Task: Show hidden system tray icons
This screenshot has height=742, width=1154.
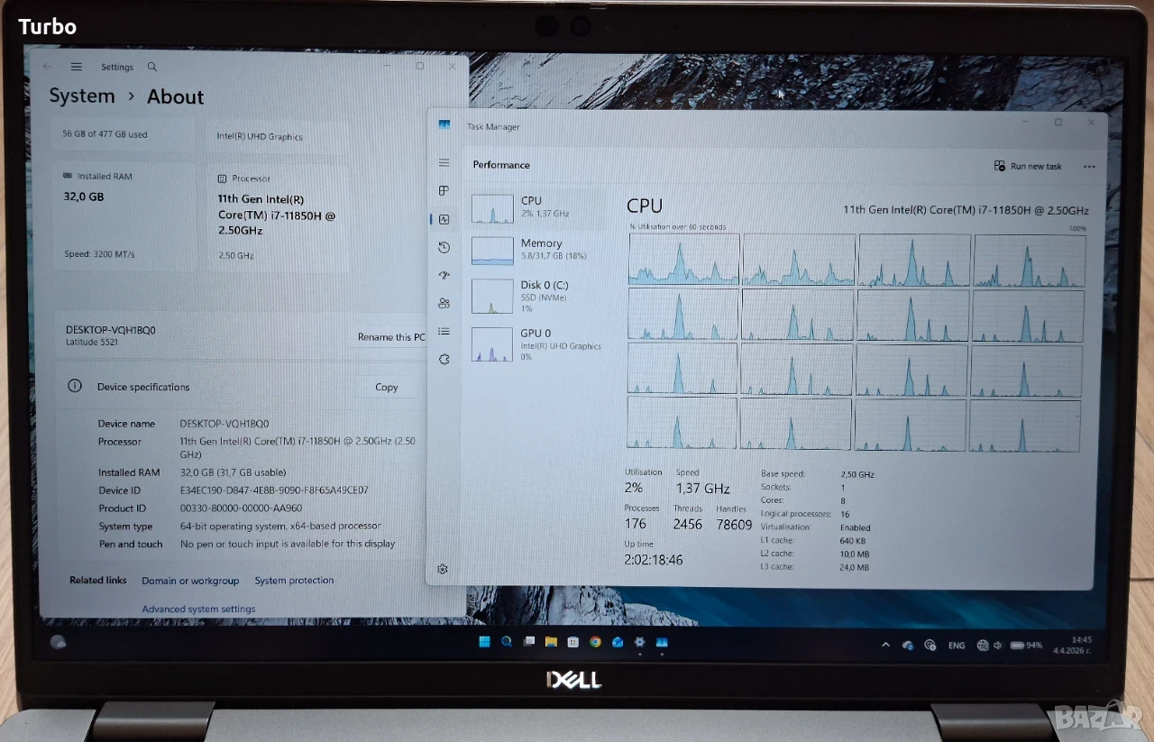Action: point(885,646)
